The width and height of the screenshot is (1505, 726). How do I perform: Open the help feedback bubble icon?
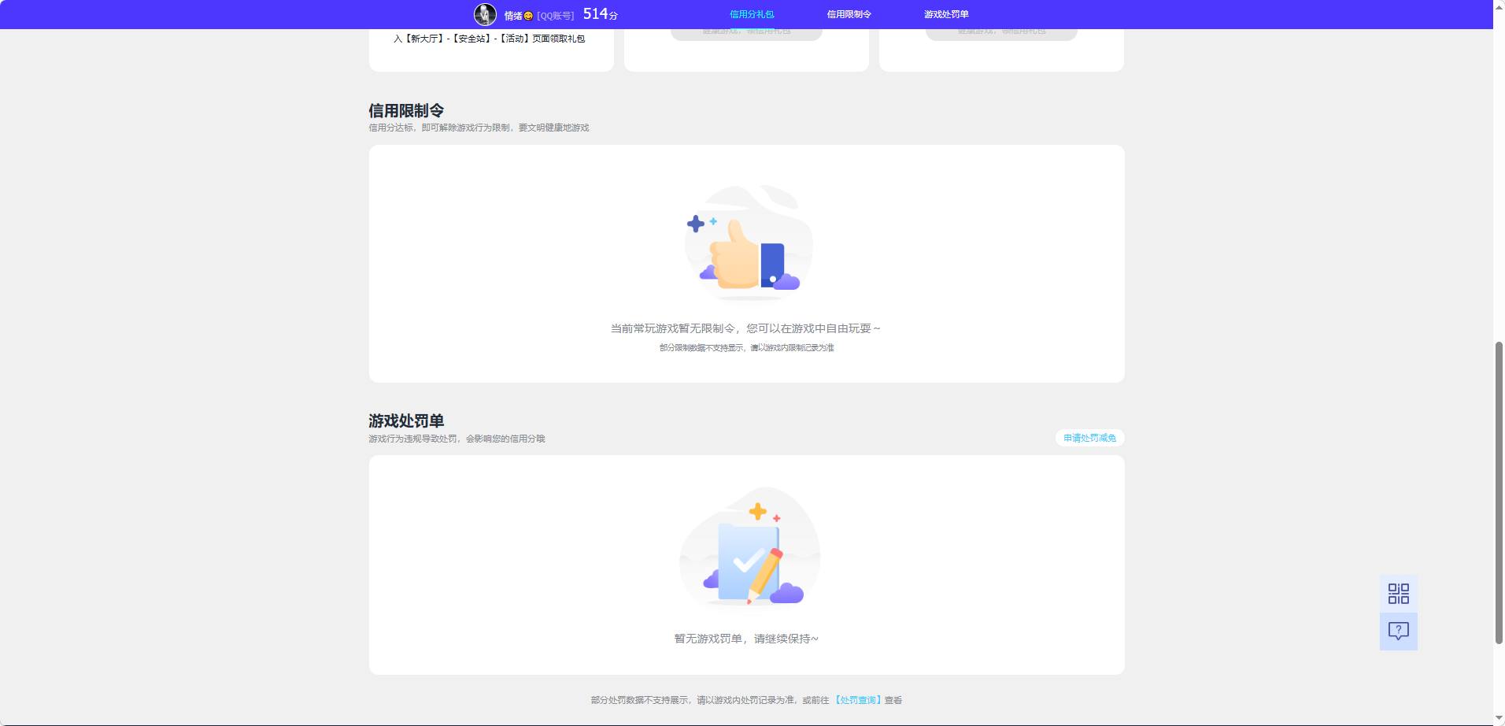tap(1397, 630)
